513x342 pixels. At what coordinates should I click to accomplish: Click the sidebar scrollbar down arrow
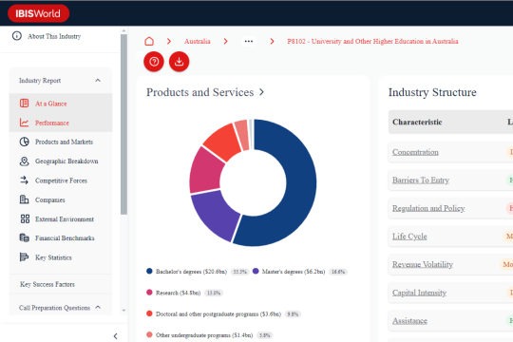(123, 311)
